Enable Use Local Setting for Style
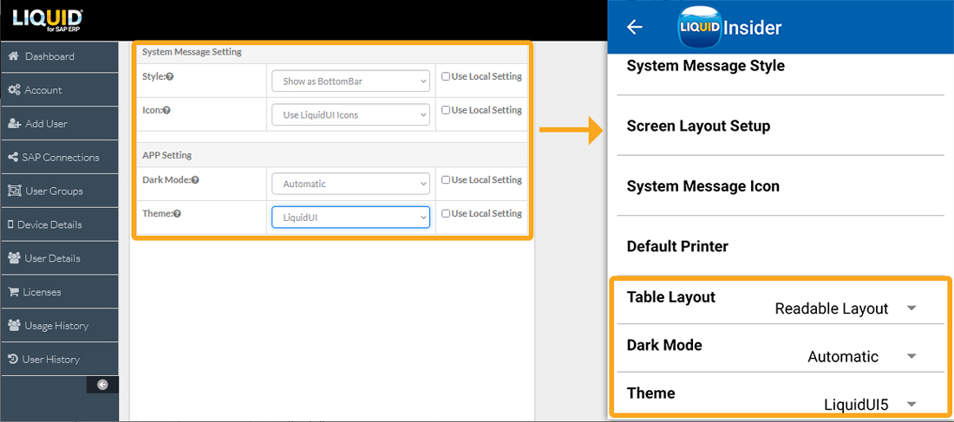The image size is (954, 422). coord(446,76)
